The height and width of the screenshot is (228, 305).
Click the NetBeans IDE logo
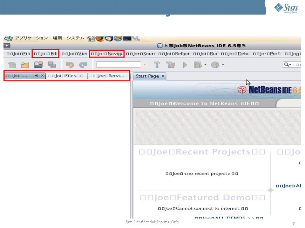point(269,90)
